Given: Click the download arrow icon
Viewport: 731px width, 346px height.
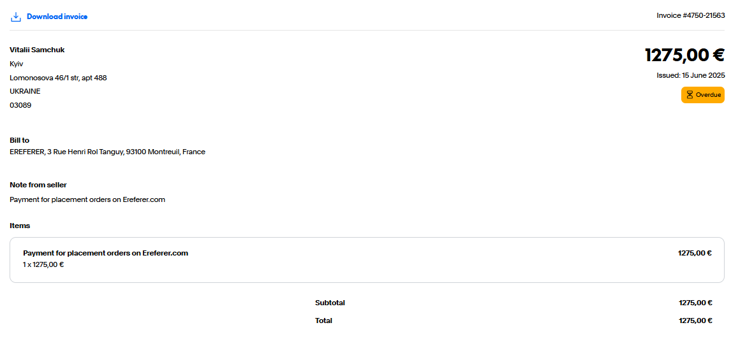Looking at the screenshot, I should tap(16, 17).
